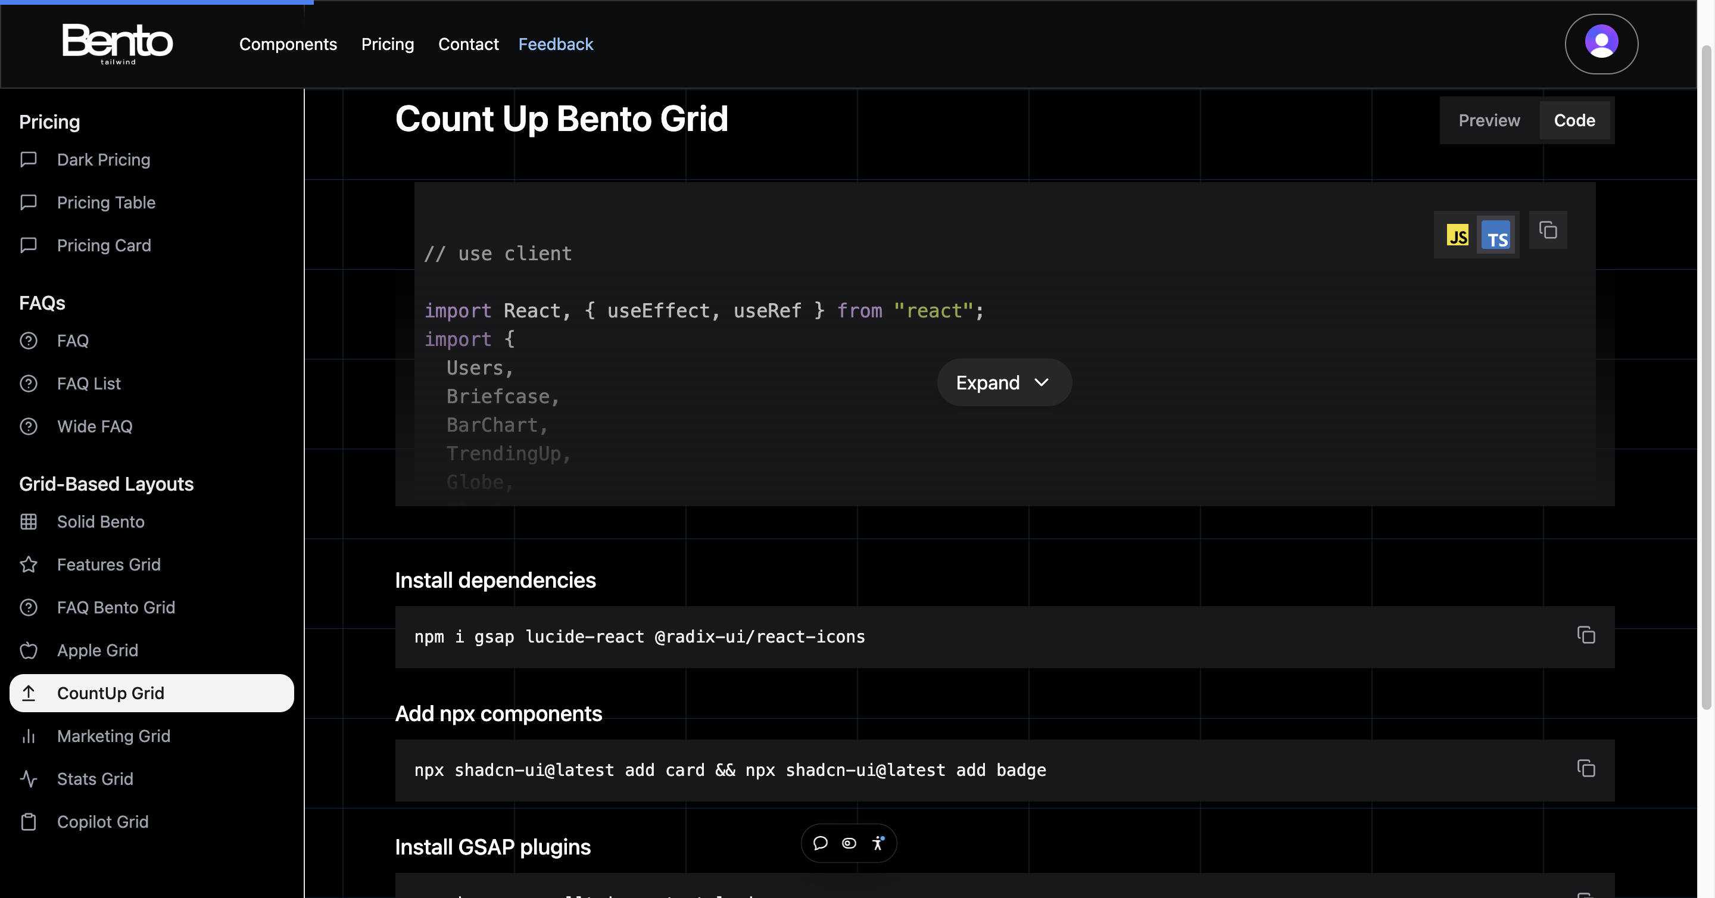Click the npx shadcn-ui command text

(x=729, y=770)
